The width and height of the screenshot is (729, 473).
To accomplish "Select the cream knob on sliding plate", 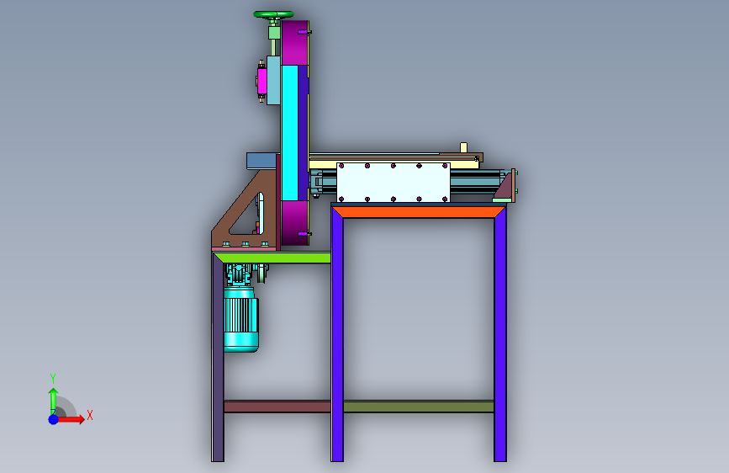I will coord(463,147).
